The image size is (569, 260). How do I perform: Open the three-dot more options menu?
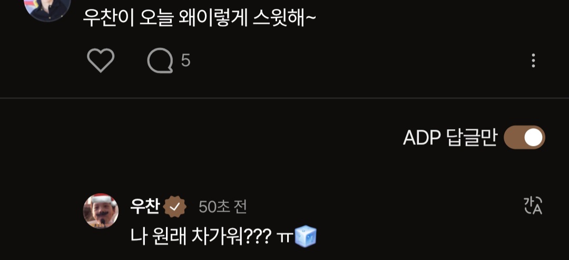click(x=533, y=61)
